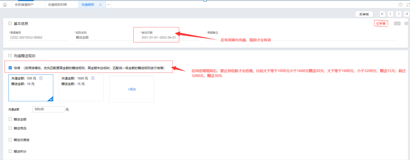Go to the previous record
410x160 pixels.
coord(390,14)
